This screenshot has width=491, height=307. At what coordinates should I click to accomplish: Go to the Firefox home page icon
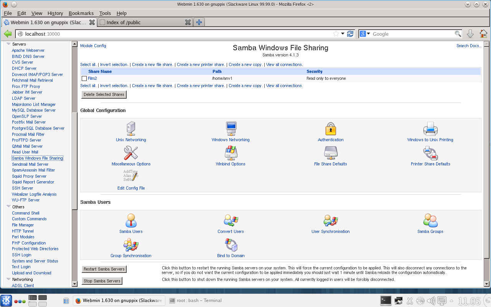point(483,34)
